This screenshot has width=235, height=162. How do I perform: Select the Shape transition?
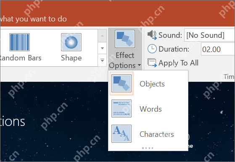point(71,47)
